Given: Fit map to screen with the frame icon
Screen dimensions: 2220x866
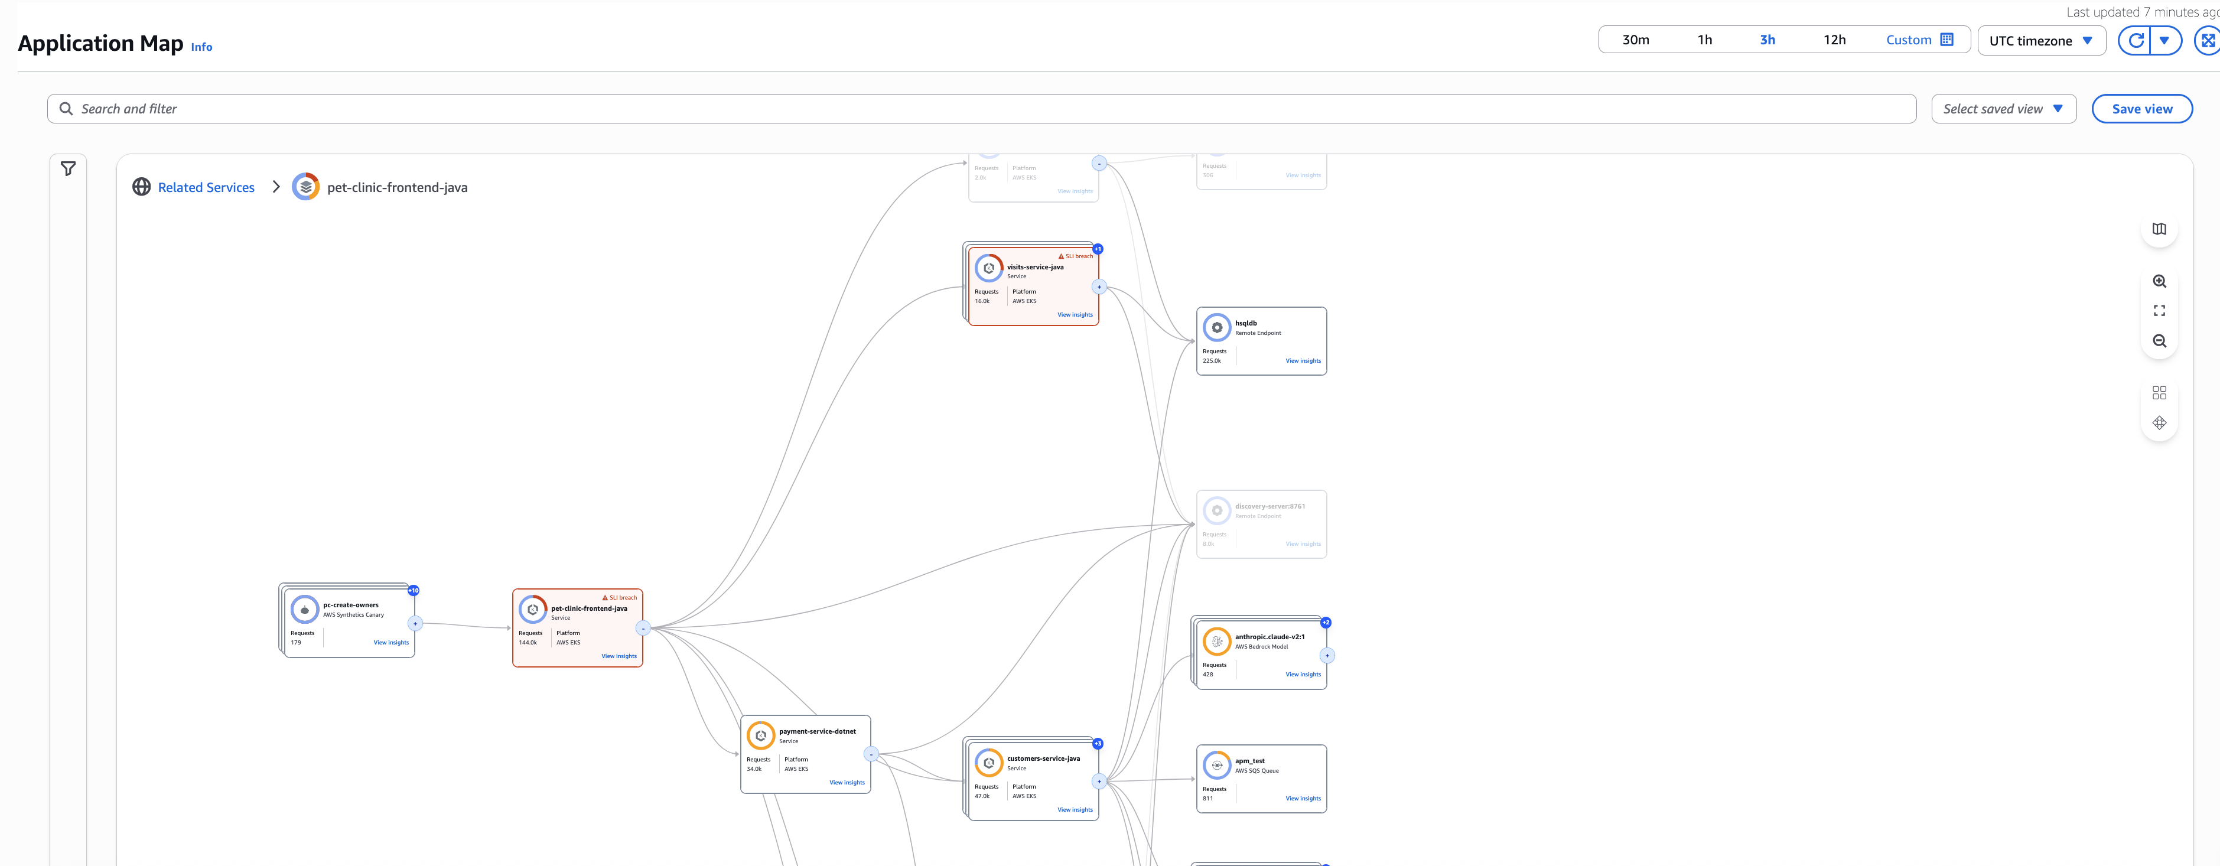Looking at the screenshot, I should (x=2160, y=310).
